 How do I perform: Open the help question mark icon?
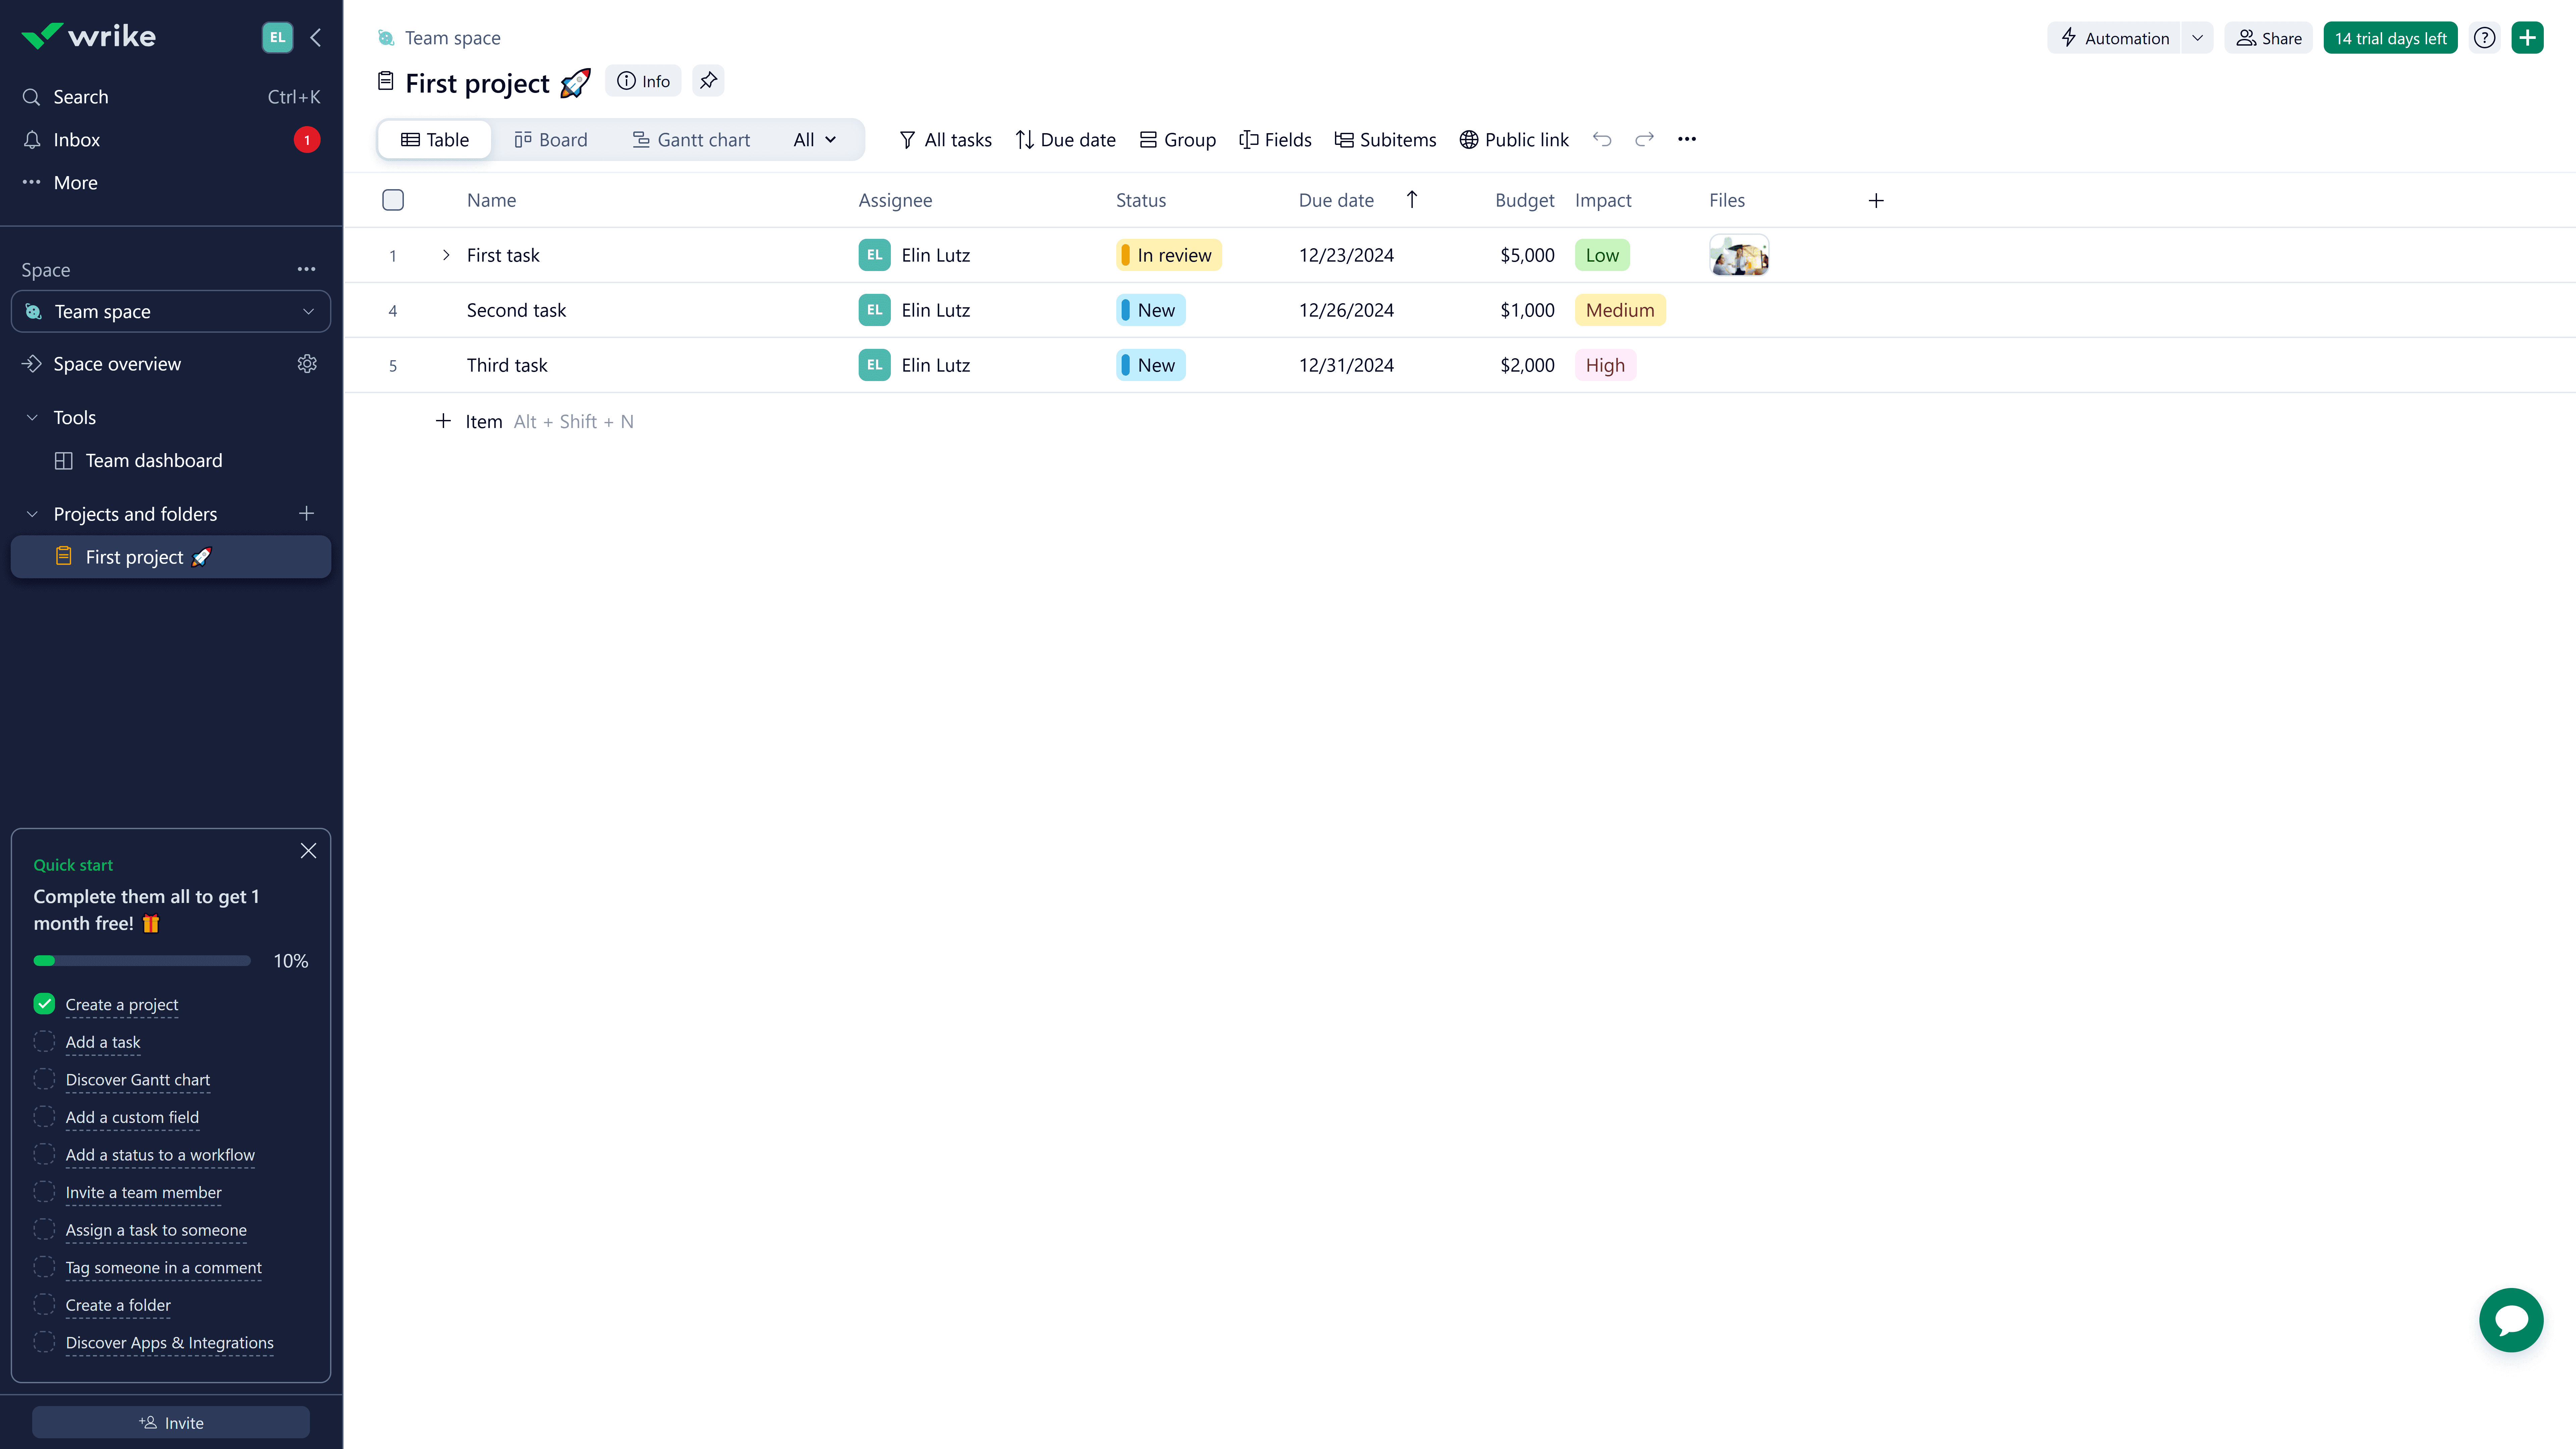(2485, 38)
